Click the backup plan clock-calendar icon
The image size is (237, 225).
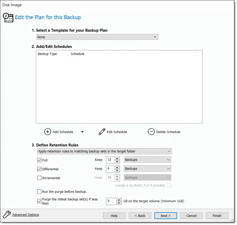8,17
